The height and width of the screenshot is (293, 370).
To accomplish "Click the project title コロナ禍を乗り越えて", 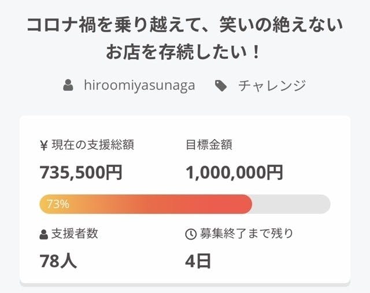I will (185, 26).
